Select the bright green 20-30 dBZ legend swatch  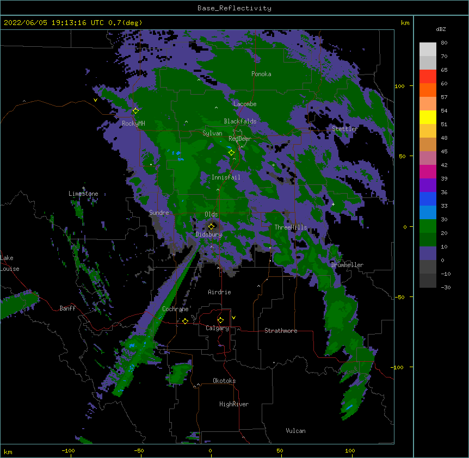tap(428, 226)
